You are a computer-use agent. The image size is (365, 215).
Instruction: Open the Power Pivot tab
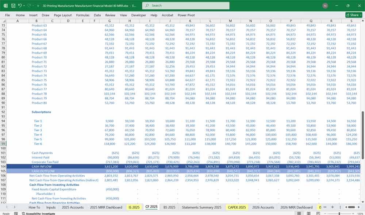click(x=186, y=15)
